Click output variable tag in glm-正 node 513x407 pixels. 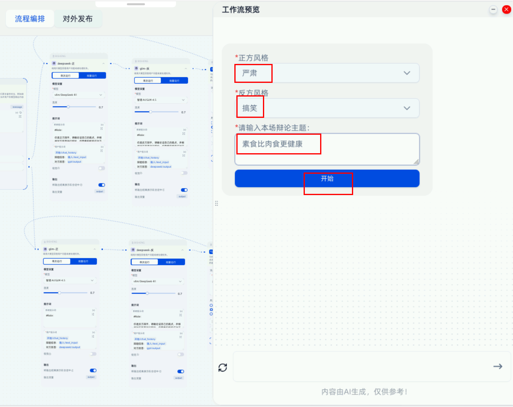pos(91,377)
